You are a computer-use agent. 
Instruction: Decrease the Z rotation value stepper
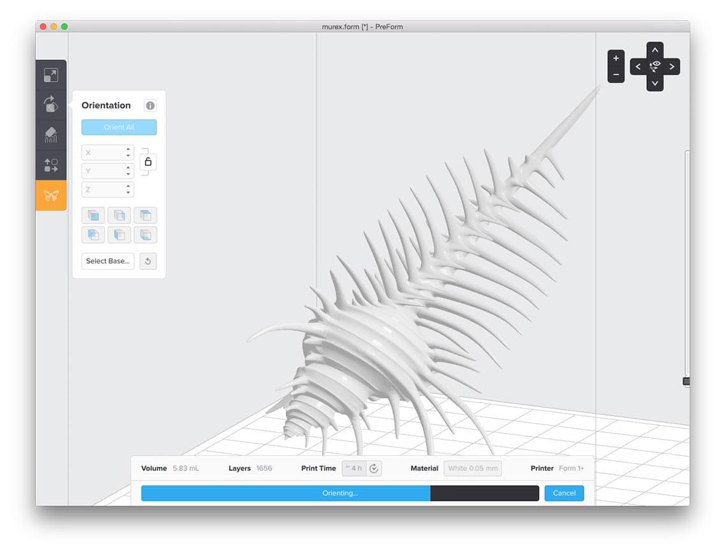(x=128, y=193)
